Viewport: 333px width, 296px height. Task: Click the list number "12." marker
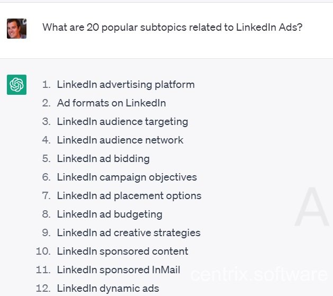pos(43,289)
